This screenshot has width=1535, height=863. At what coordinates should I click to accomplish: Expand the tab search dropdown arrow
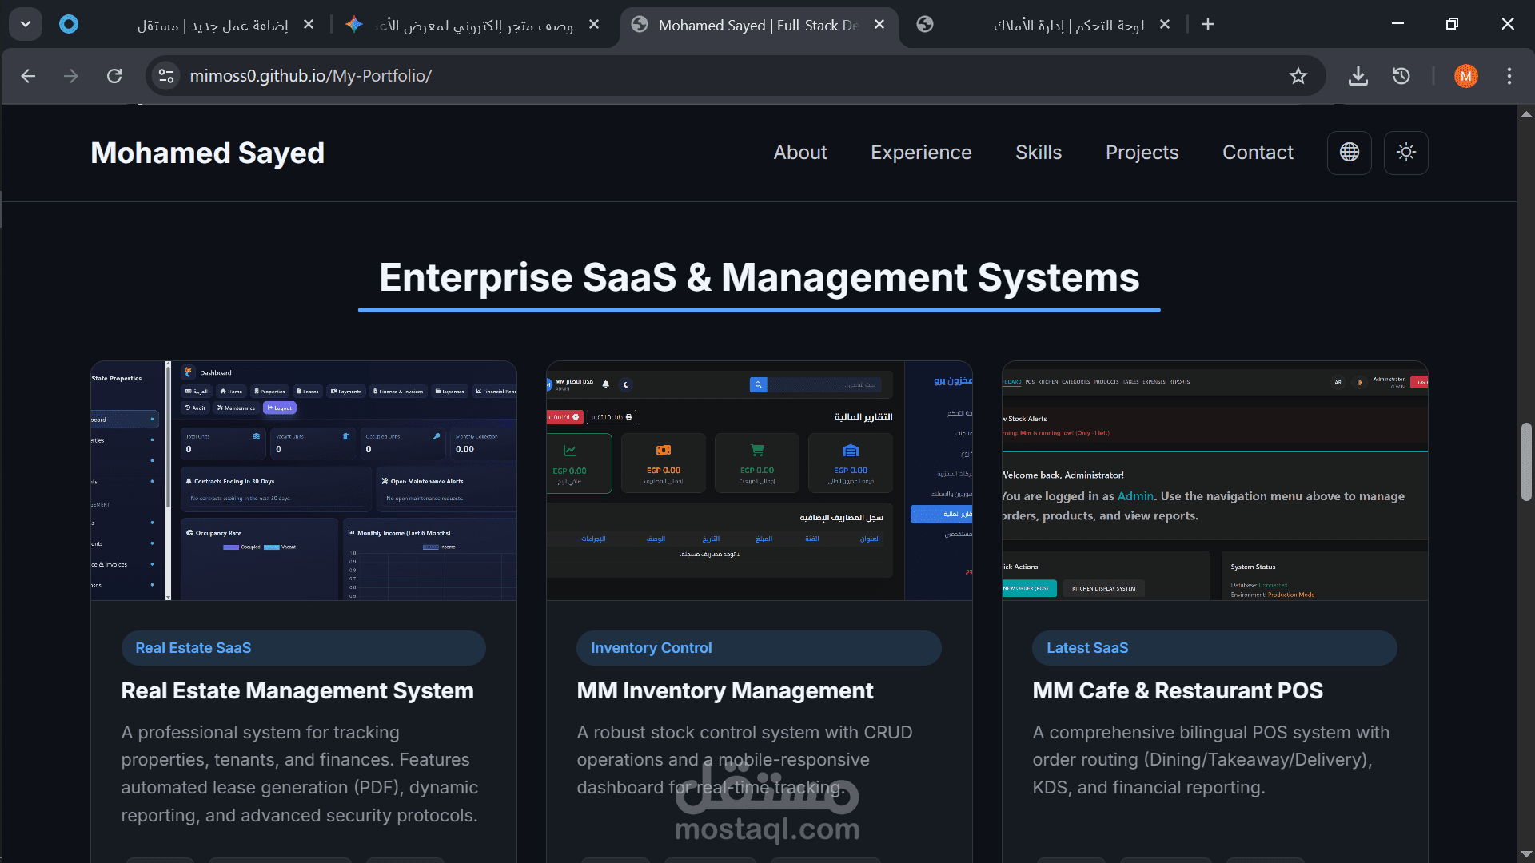(26, 24)
